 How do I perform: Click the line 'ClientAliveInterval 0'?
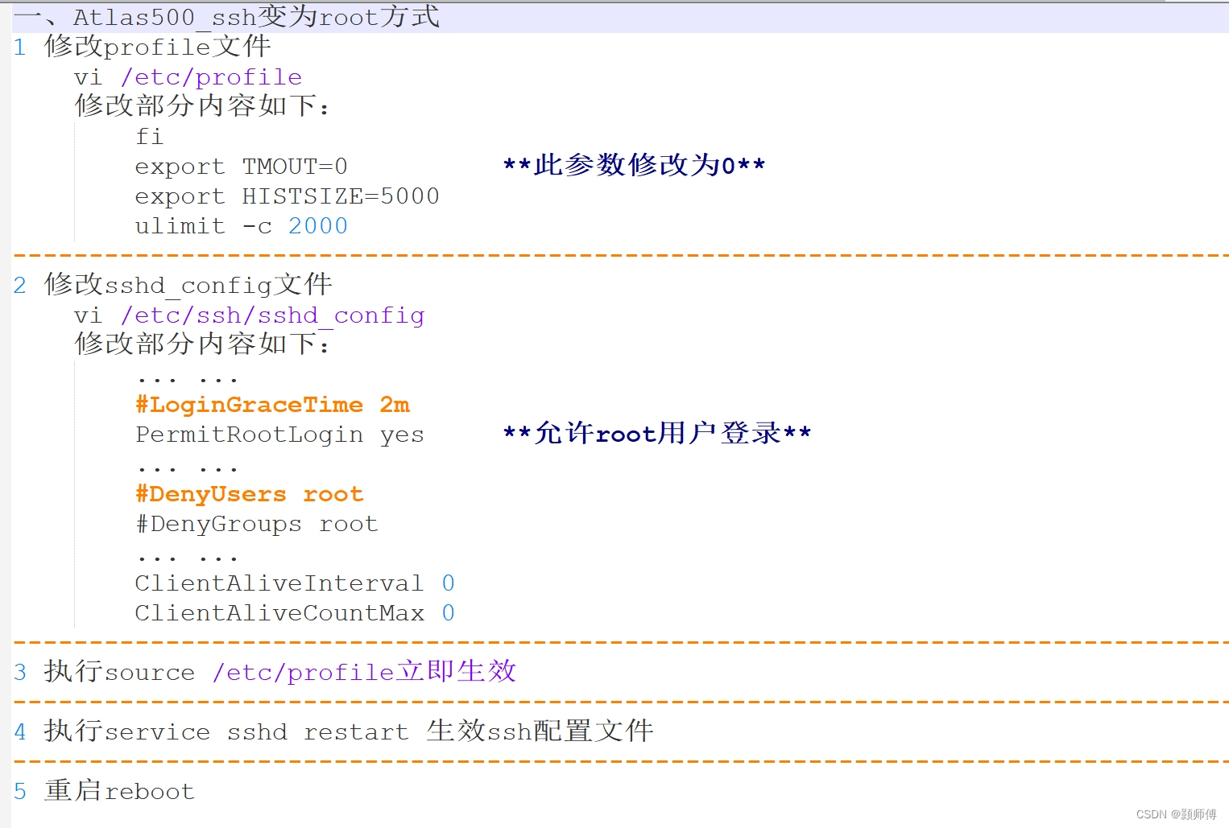coord(295,583)
